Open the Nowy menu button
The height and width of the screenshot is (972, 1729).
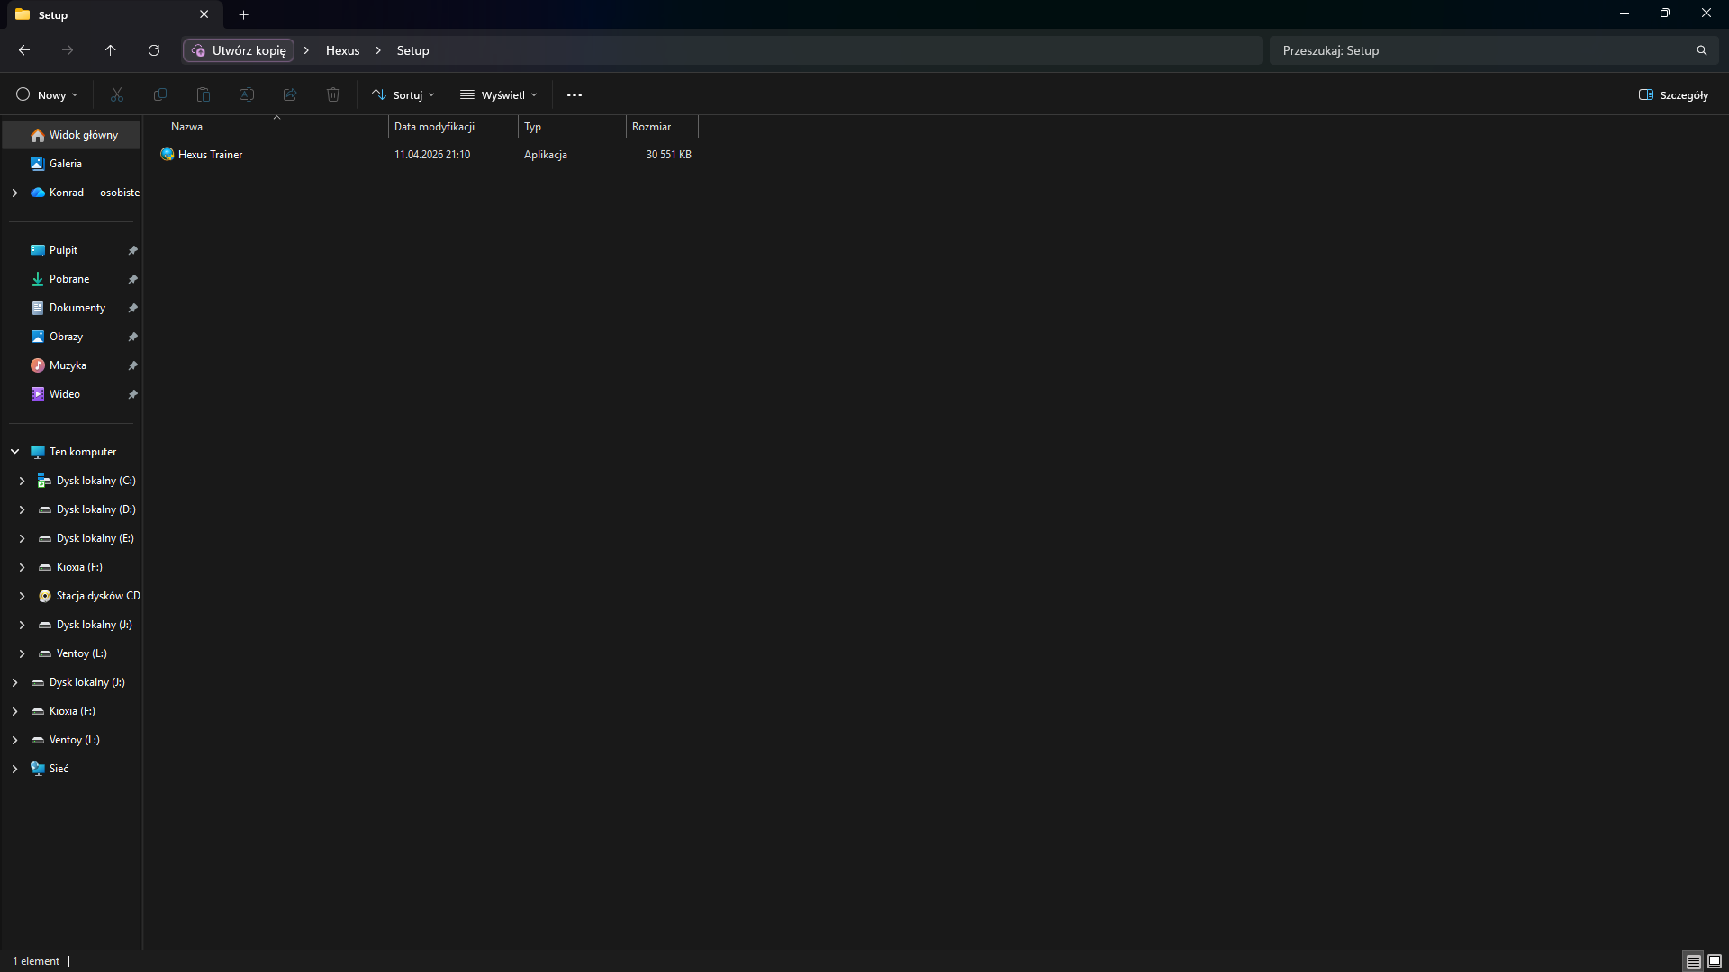point(47,94)
